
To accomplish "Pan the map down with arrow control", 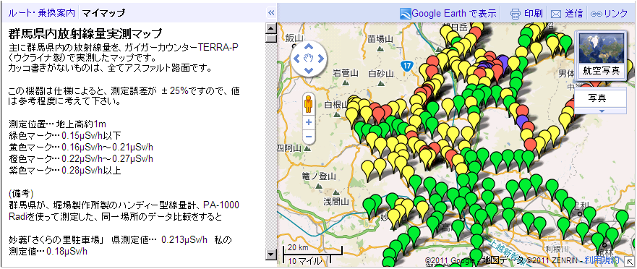I will click(x=308, y=70).
